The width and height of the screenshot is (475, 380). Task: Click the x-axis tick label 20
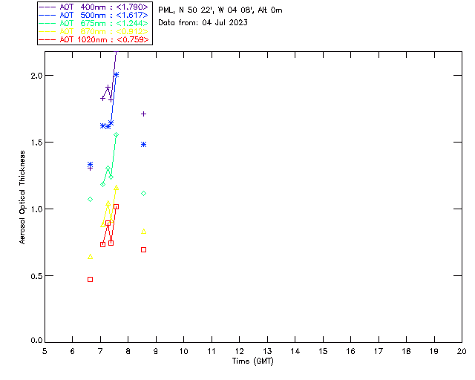coord(462,351)
